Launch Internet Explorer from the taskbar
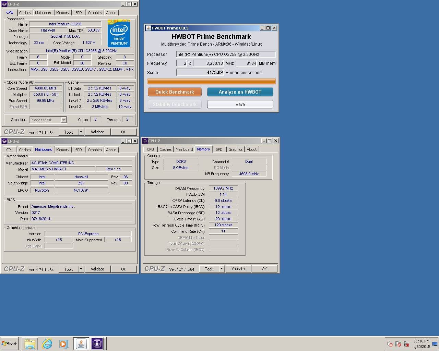 (47, 344)
